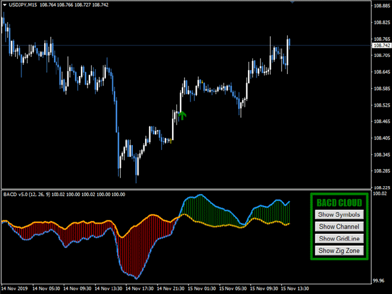Click the 15 Nov 13:30 time label

click(x=295, y=288)
